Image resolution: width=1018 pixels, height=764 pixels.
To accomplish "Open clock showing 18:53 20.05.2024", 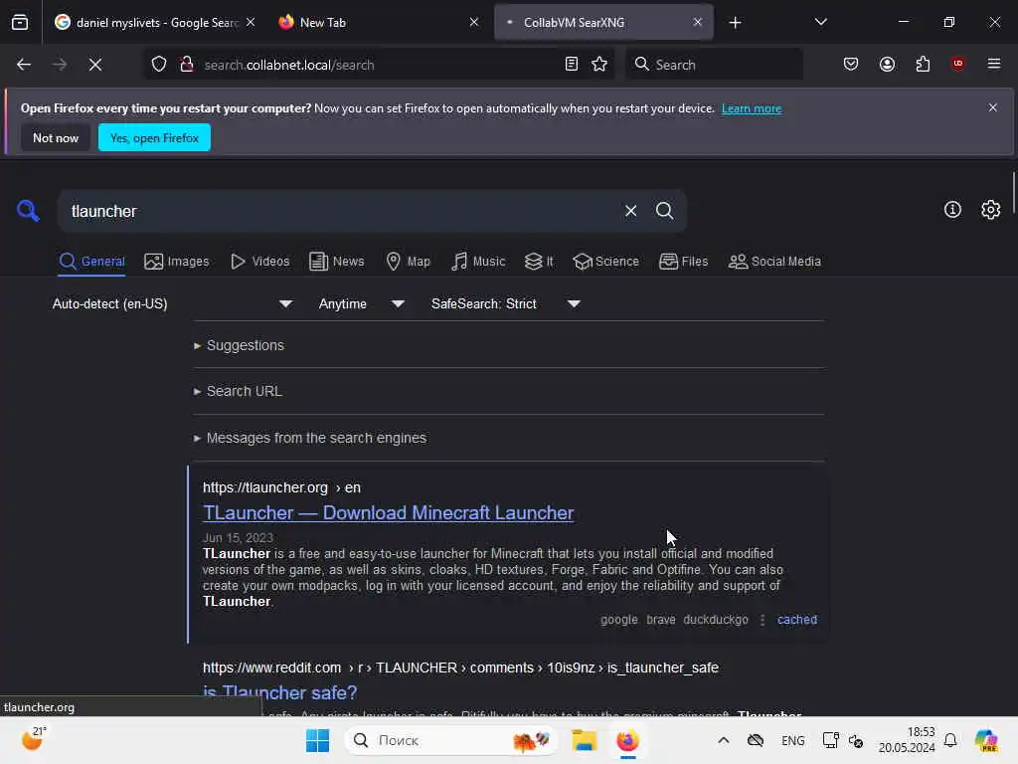I will click(907, 740).
